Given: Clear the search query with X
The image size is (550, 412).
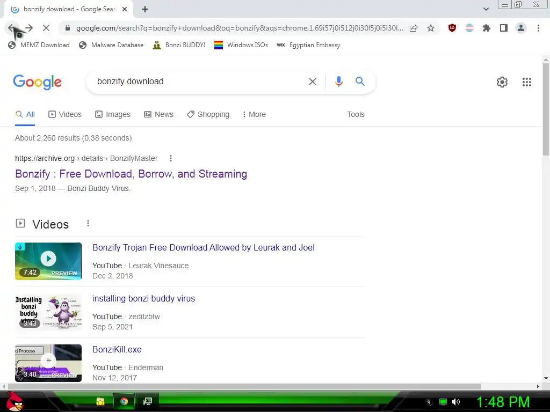Looking at the screenshot, I should 312,82.
